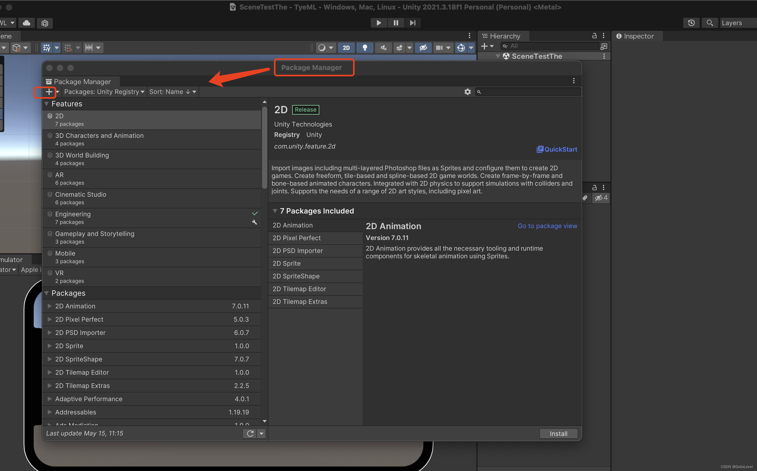Expand the 2D Pixel Perfect package row
The image size is (757, 471).
pyautogui.click(x=50, y=319)
